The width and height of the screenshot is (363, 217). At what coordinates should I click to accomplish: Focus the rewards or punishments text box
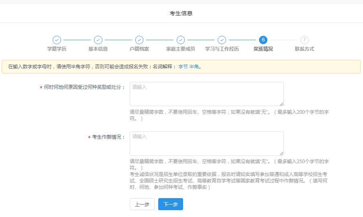pyautogui.click(x=206, y=94)
